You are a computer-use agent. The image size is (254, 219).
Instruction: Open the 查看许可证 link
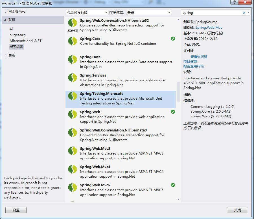pyautogui.click(x=199, y=57)
